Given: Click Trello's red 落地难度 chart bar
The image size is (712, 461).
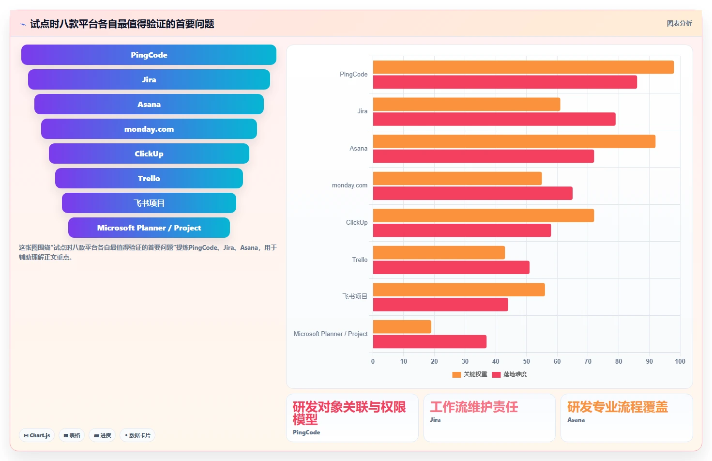Looking at the screenshot, I should pos(451,267).
